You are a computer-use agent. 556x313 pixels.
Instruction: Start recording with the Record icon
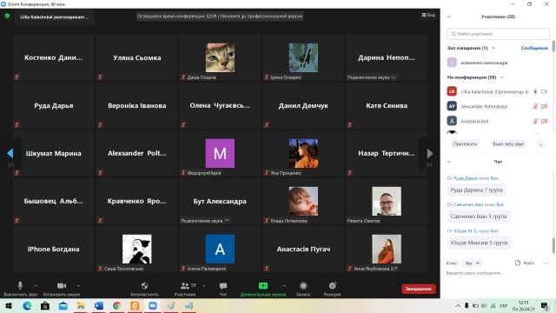coord(303,286)
